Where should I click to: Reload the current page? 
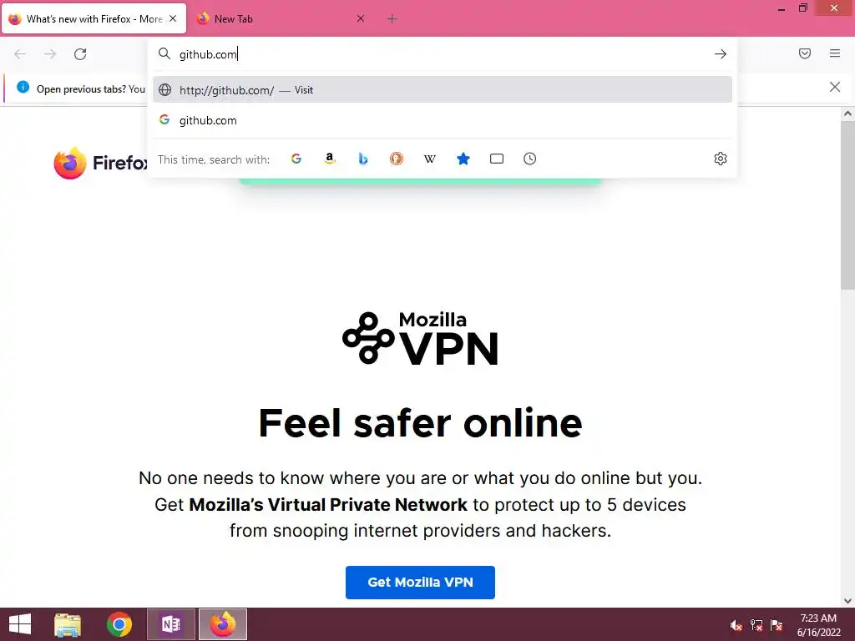pyautogui.click(x=80, y=54)
